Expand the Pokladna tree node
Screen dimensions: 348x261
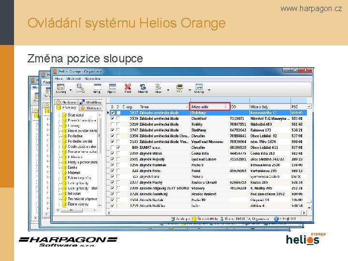(x=59, y=136)
